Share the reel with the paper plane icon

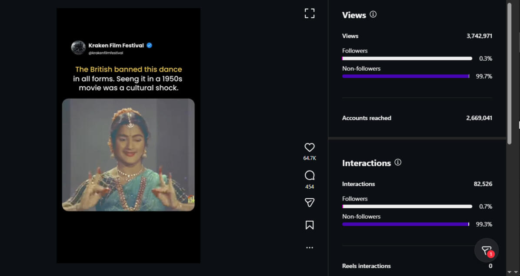click(310, 203)
